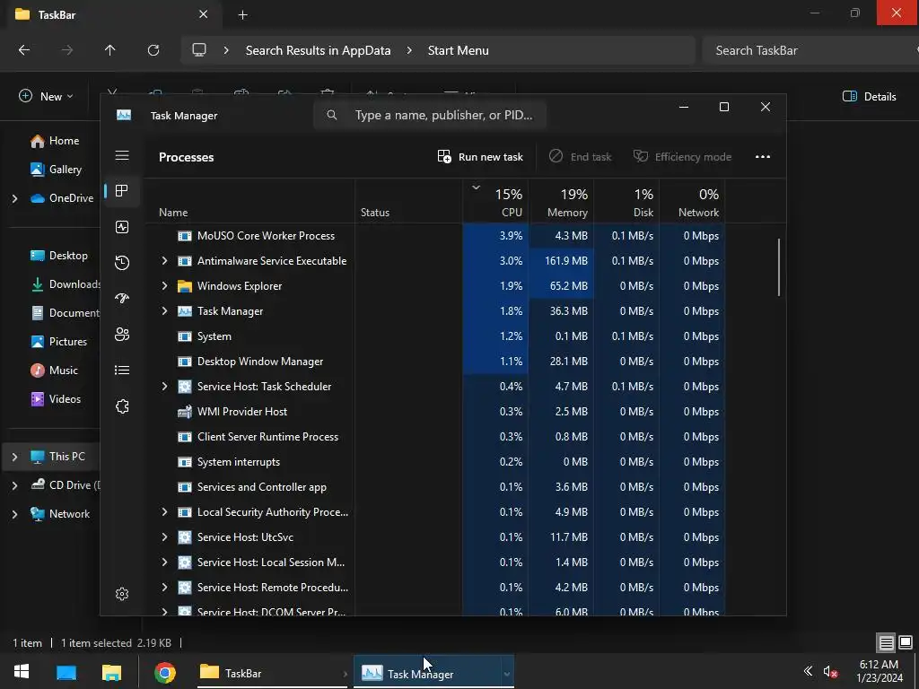Viewport: 919px width, 689px height.
Task: Expand Local Security Authority Process
Action: pyautogui.click(x=165, y=512)
